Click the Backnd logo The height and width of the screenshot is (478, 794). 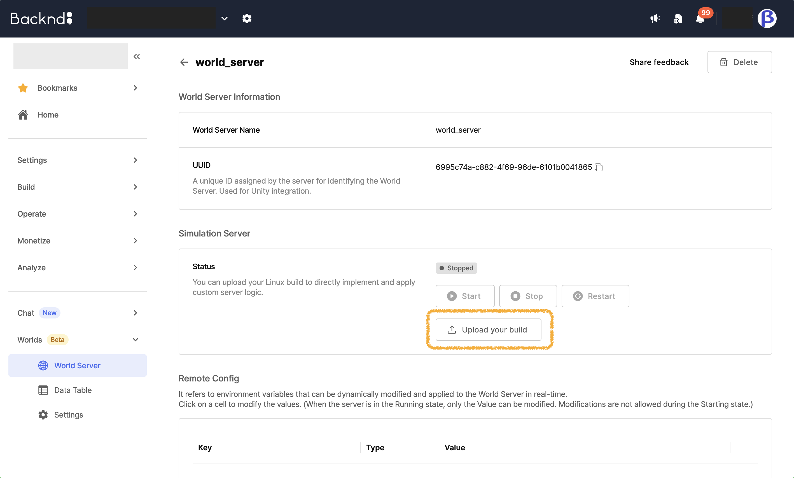(41, 18)
